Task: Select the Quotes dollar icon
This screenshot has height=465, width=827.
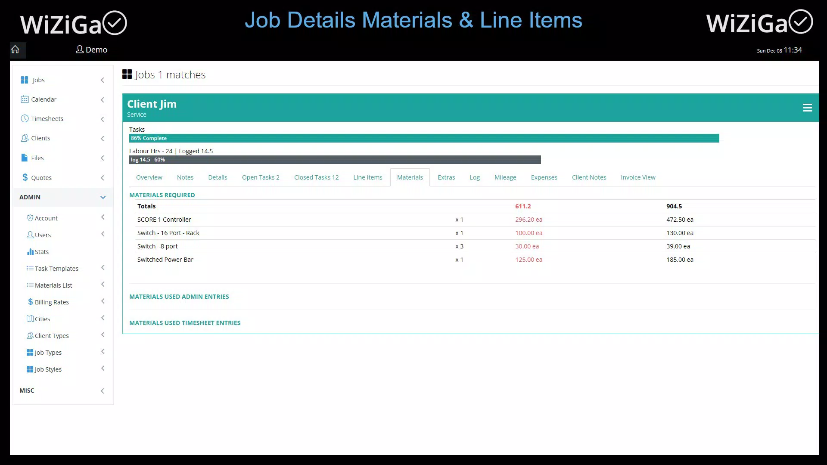Action: (25, 177)
